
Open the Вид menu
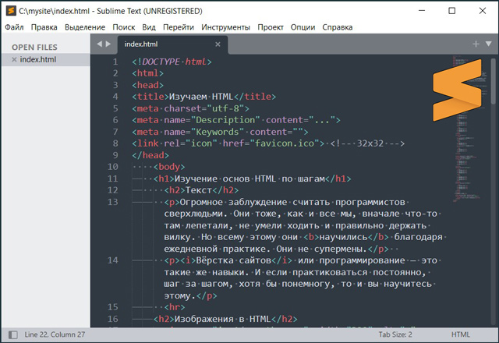149,27
